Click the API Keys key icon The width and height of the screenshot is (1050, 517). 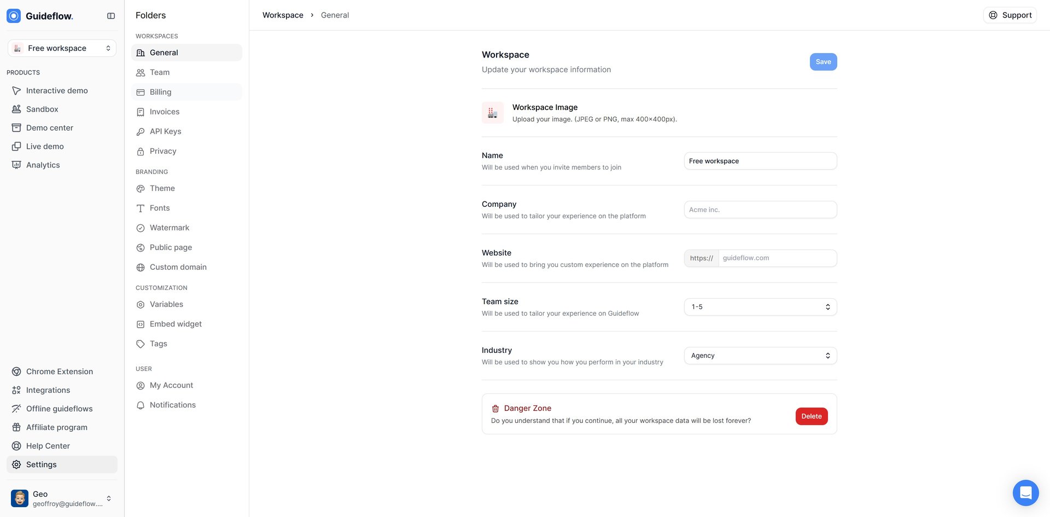tap(141, 132)
